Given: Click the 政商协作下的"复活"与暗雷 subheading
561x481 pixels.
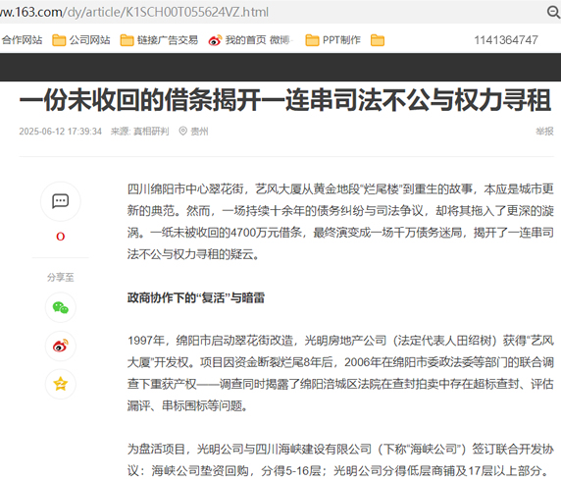Looking at the screenshot, I should tap(196, 298).
